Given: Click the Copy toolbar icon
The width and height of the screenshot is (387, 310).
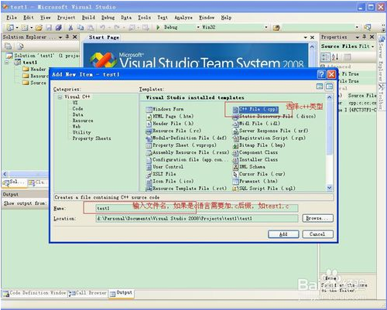Looking at the screenshot, I should [80, 27].
